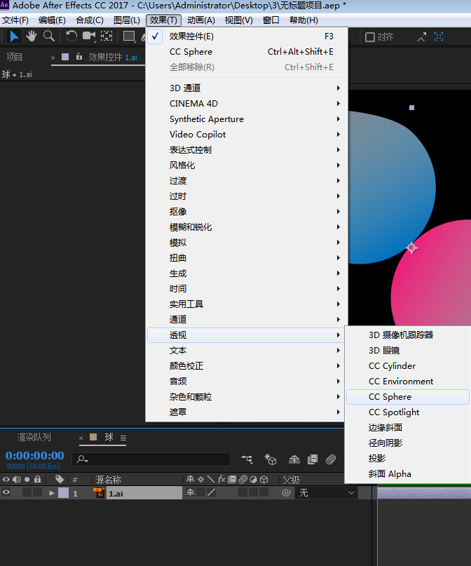The image size is (471, 566).
Task: Expand the CINEMA 4D submenu
Action: [246, 104]
